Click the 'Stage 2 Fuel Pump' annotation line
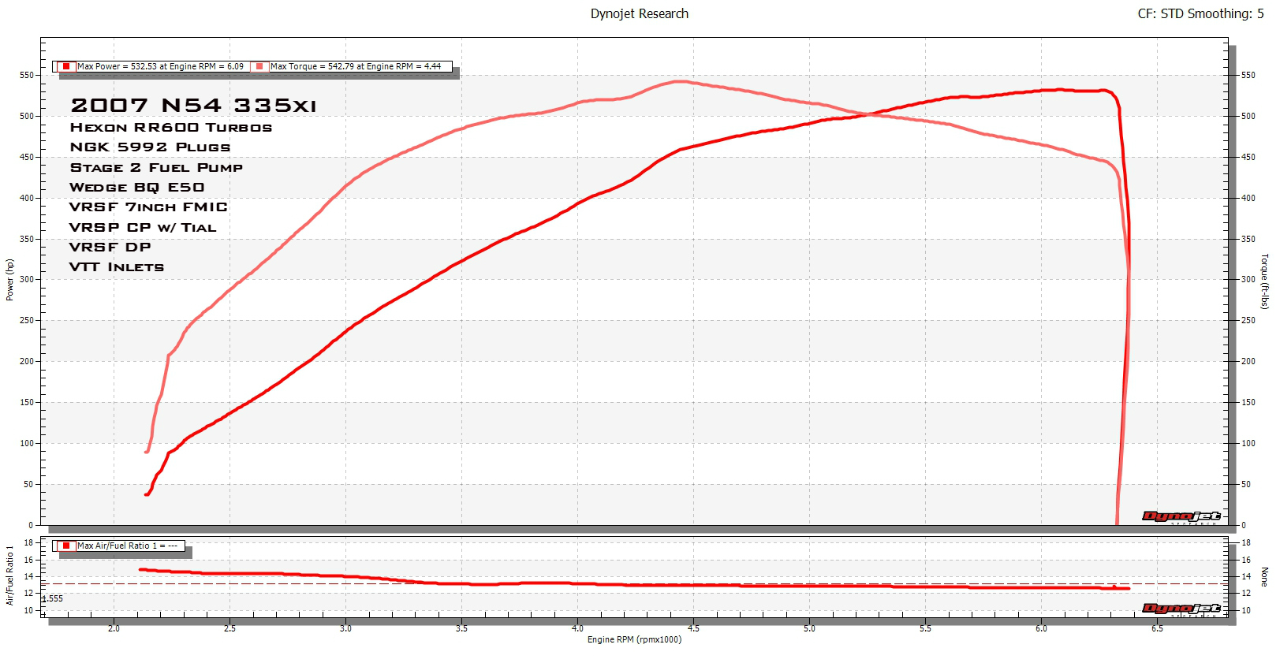 tap(156, 168)
